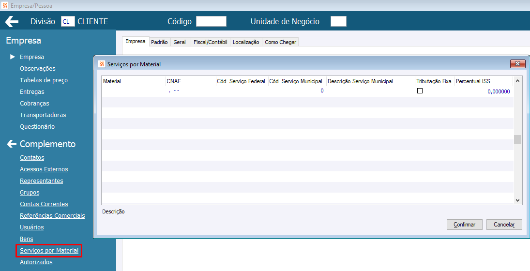Open the Padrão tab
The width and height of the screenshot is (530, 271).
[159, 42]
